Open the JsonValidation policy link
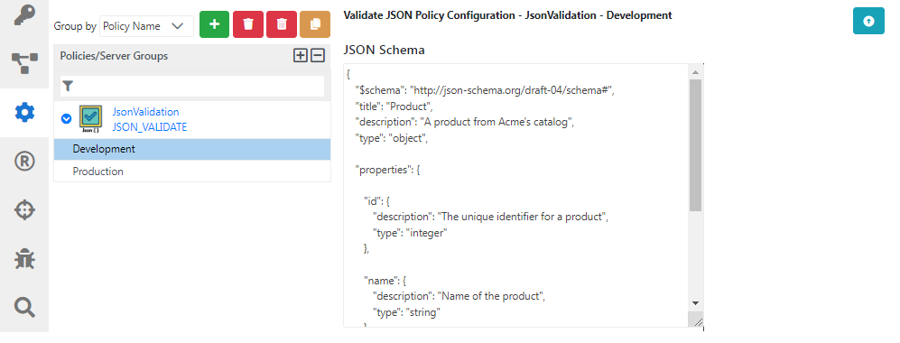Screen dimensions: 900x343 (x=146, y=112)
